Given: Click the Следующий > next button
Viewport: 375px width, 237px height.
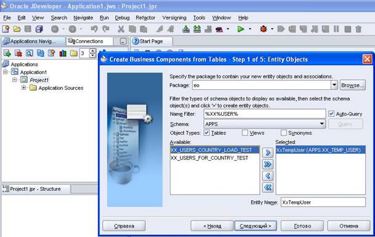Looking at the screenshot, I should click(256, 226).
